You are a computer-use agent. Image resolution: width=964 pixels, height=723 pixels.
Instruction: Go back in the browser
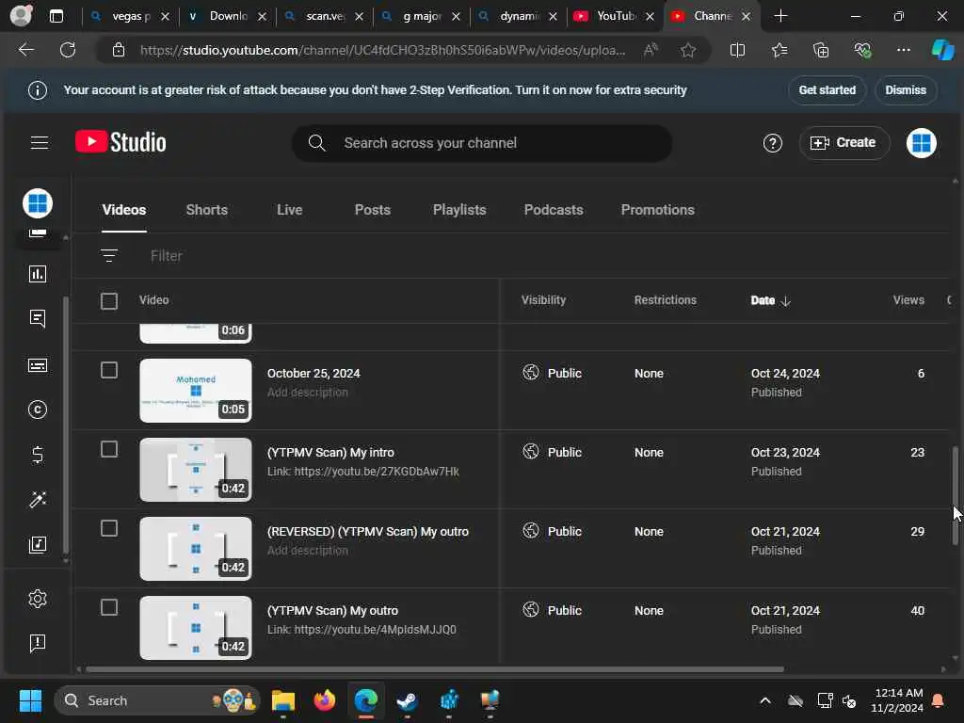point(25,50)
